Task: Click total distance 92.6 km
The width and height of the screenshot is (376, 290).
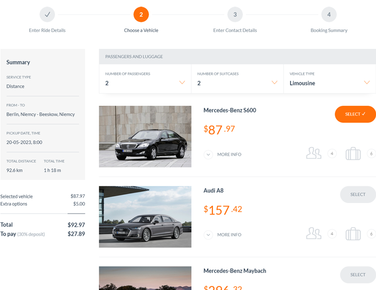Action: [14, 170]
